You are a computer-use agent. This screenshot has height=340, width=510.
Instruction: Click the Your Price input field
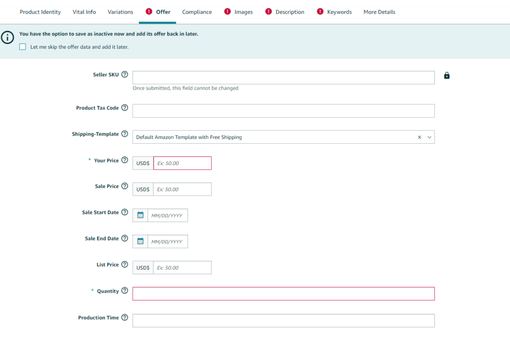coord(182,163)
